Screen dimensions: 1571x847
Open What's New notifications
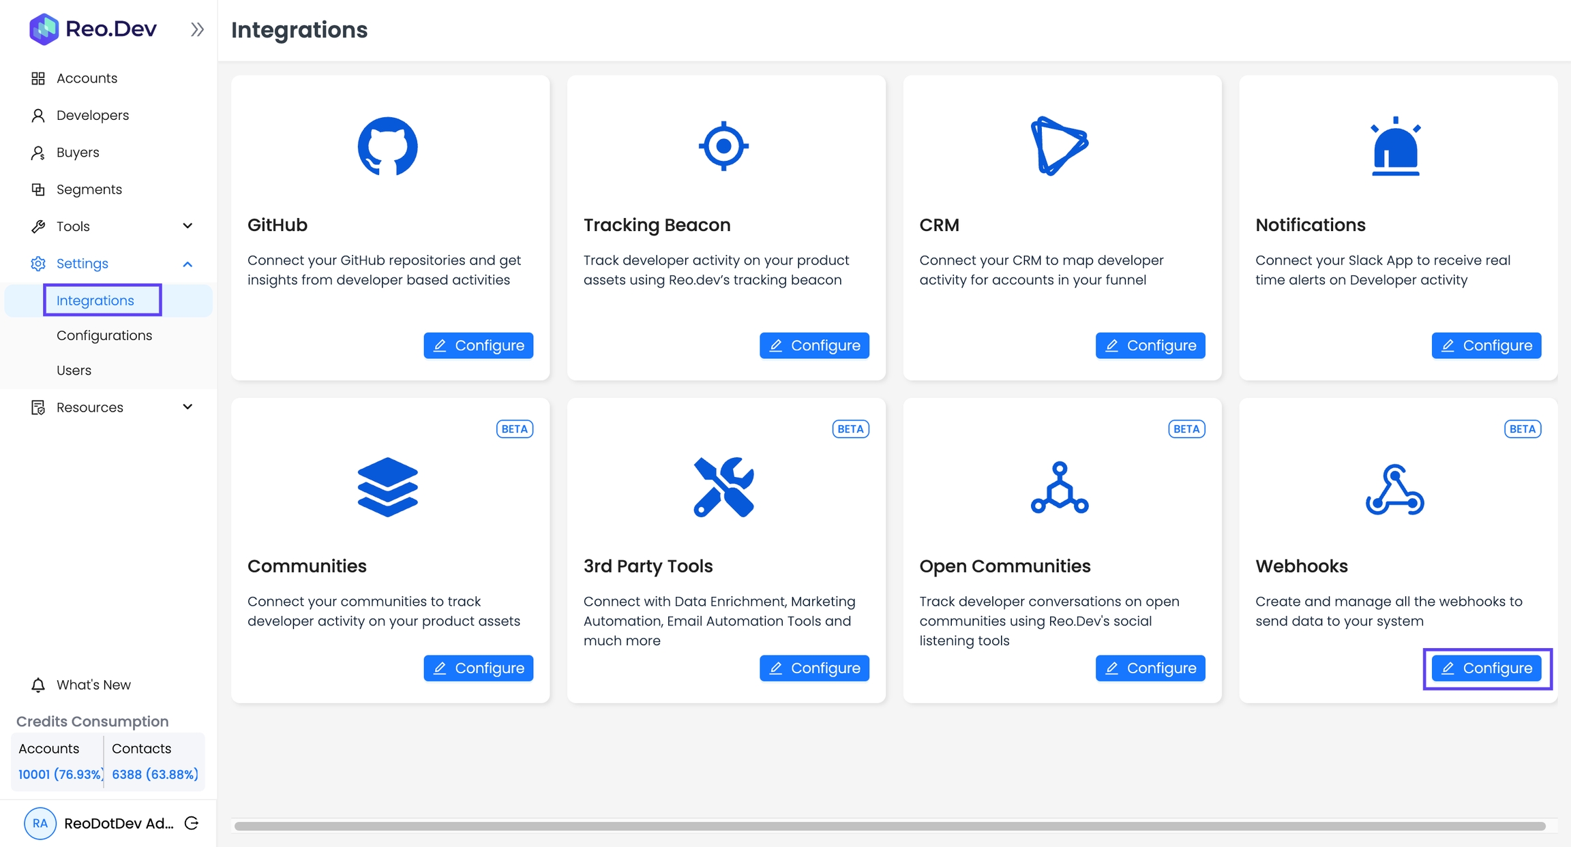[x=93, y=685]
